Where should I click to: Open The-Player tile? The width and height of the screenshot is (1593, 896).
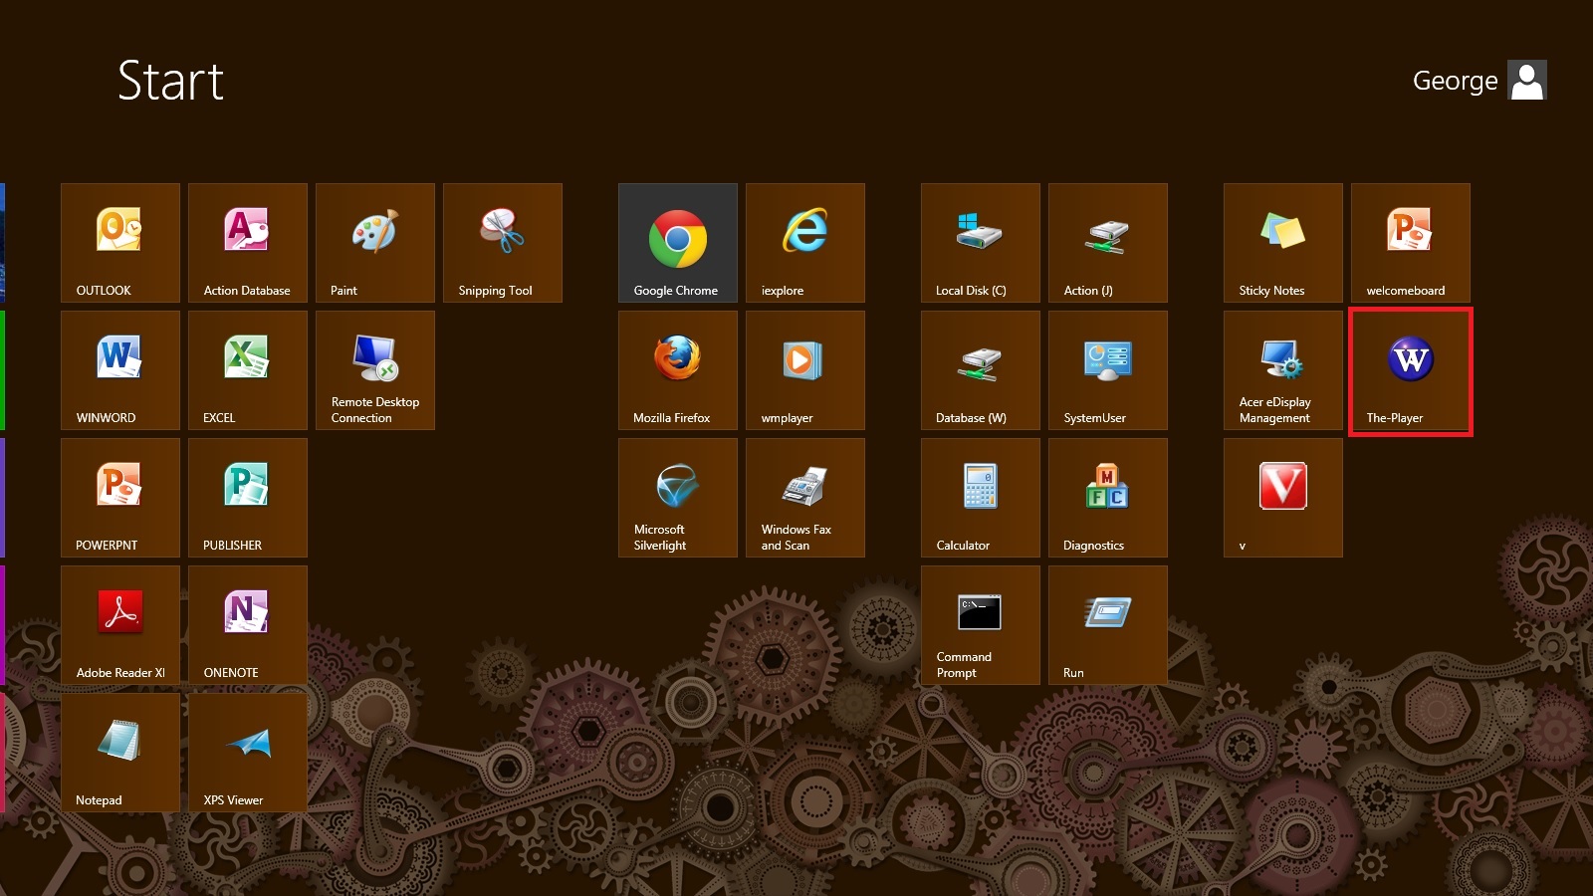point(1411,370)
